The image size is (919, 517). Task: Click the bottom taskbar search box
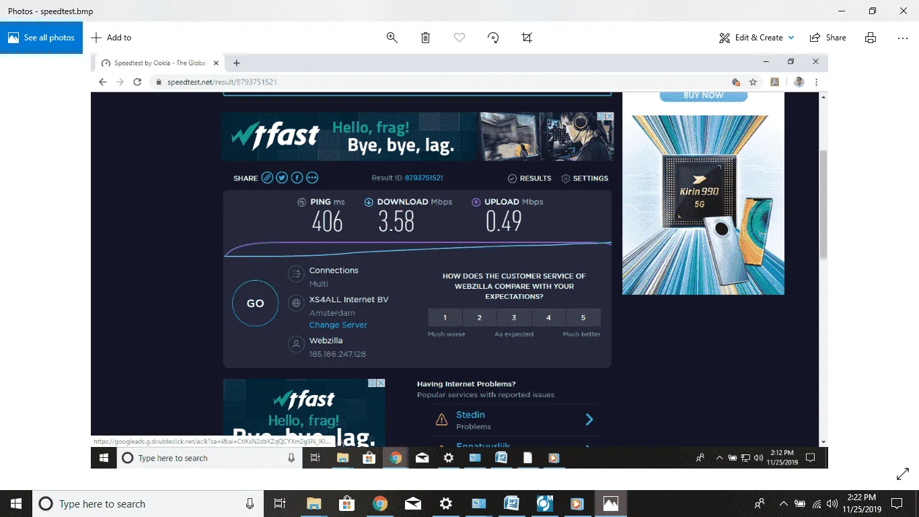click(x=148, y=504)
